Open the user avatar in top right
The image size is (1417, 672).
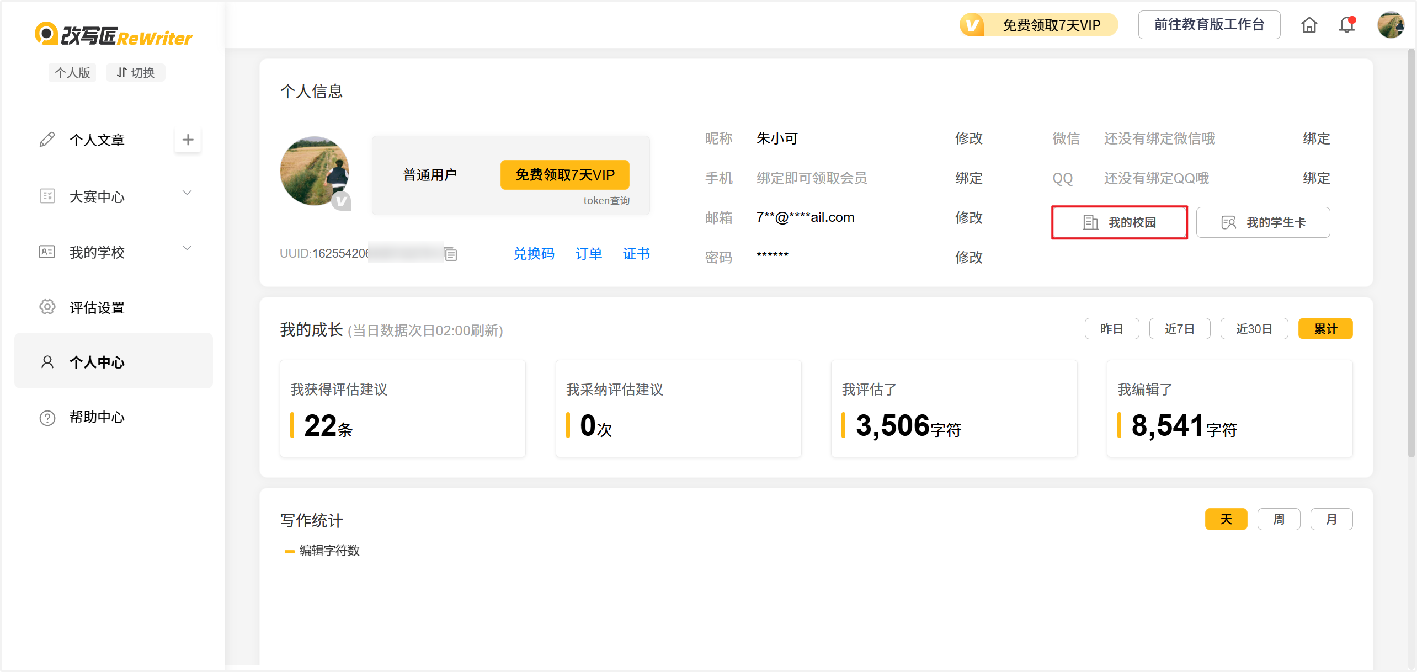point(1391,25)
